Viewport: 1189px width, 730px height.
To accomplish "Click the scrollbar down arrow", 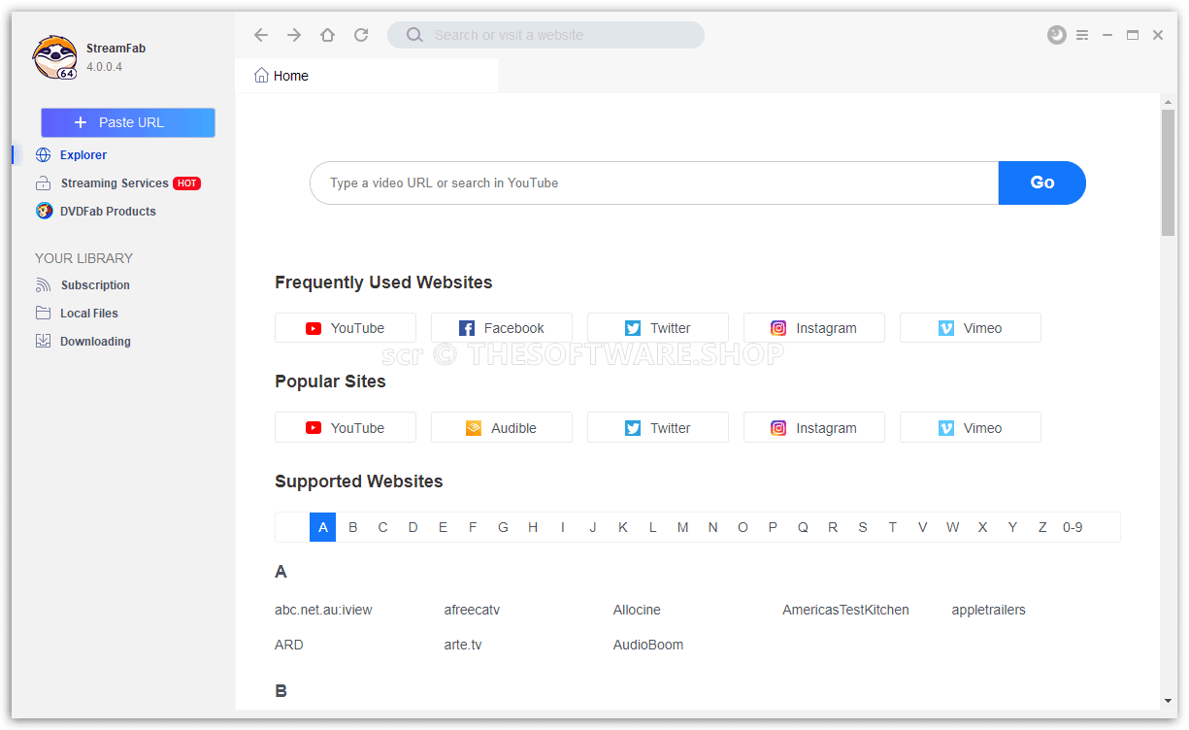I will [x=1168, y=701].
